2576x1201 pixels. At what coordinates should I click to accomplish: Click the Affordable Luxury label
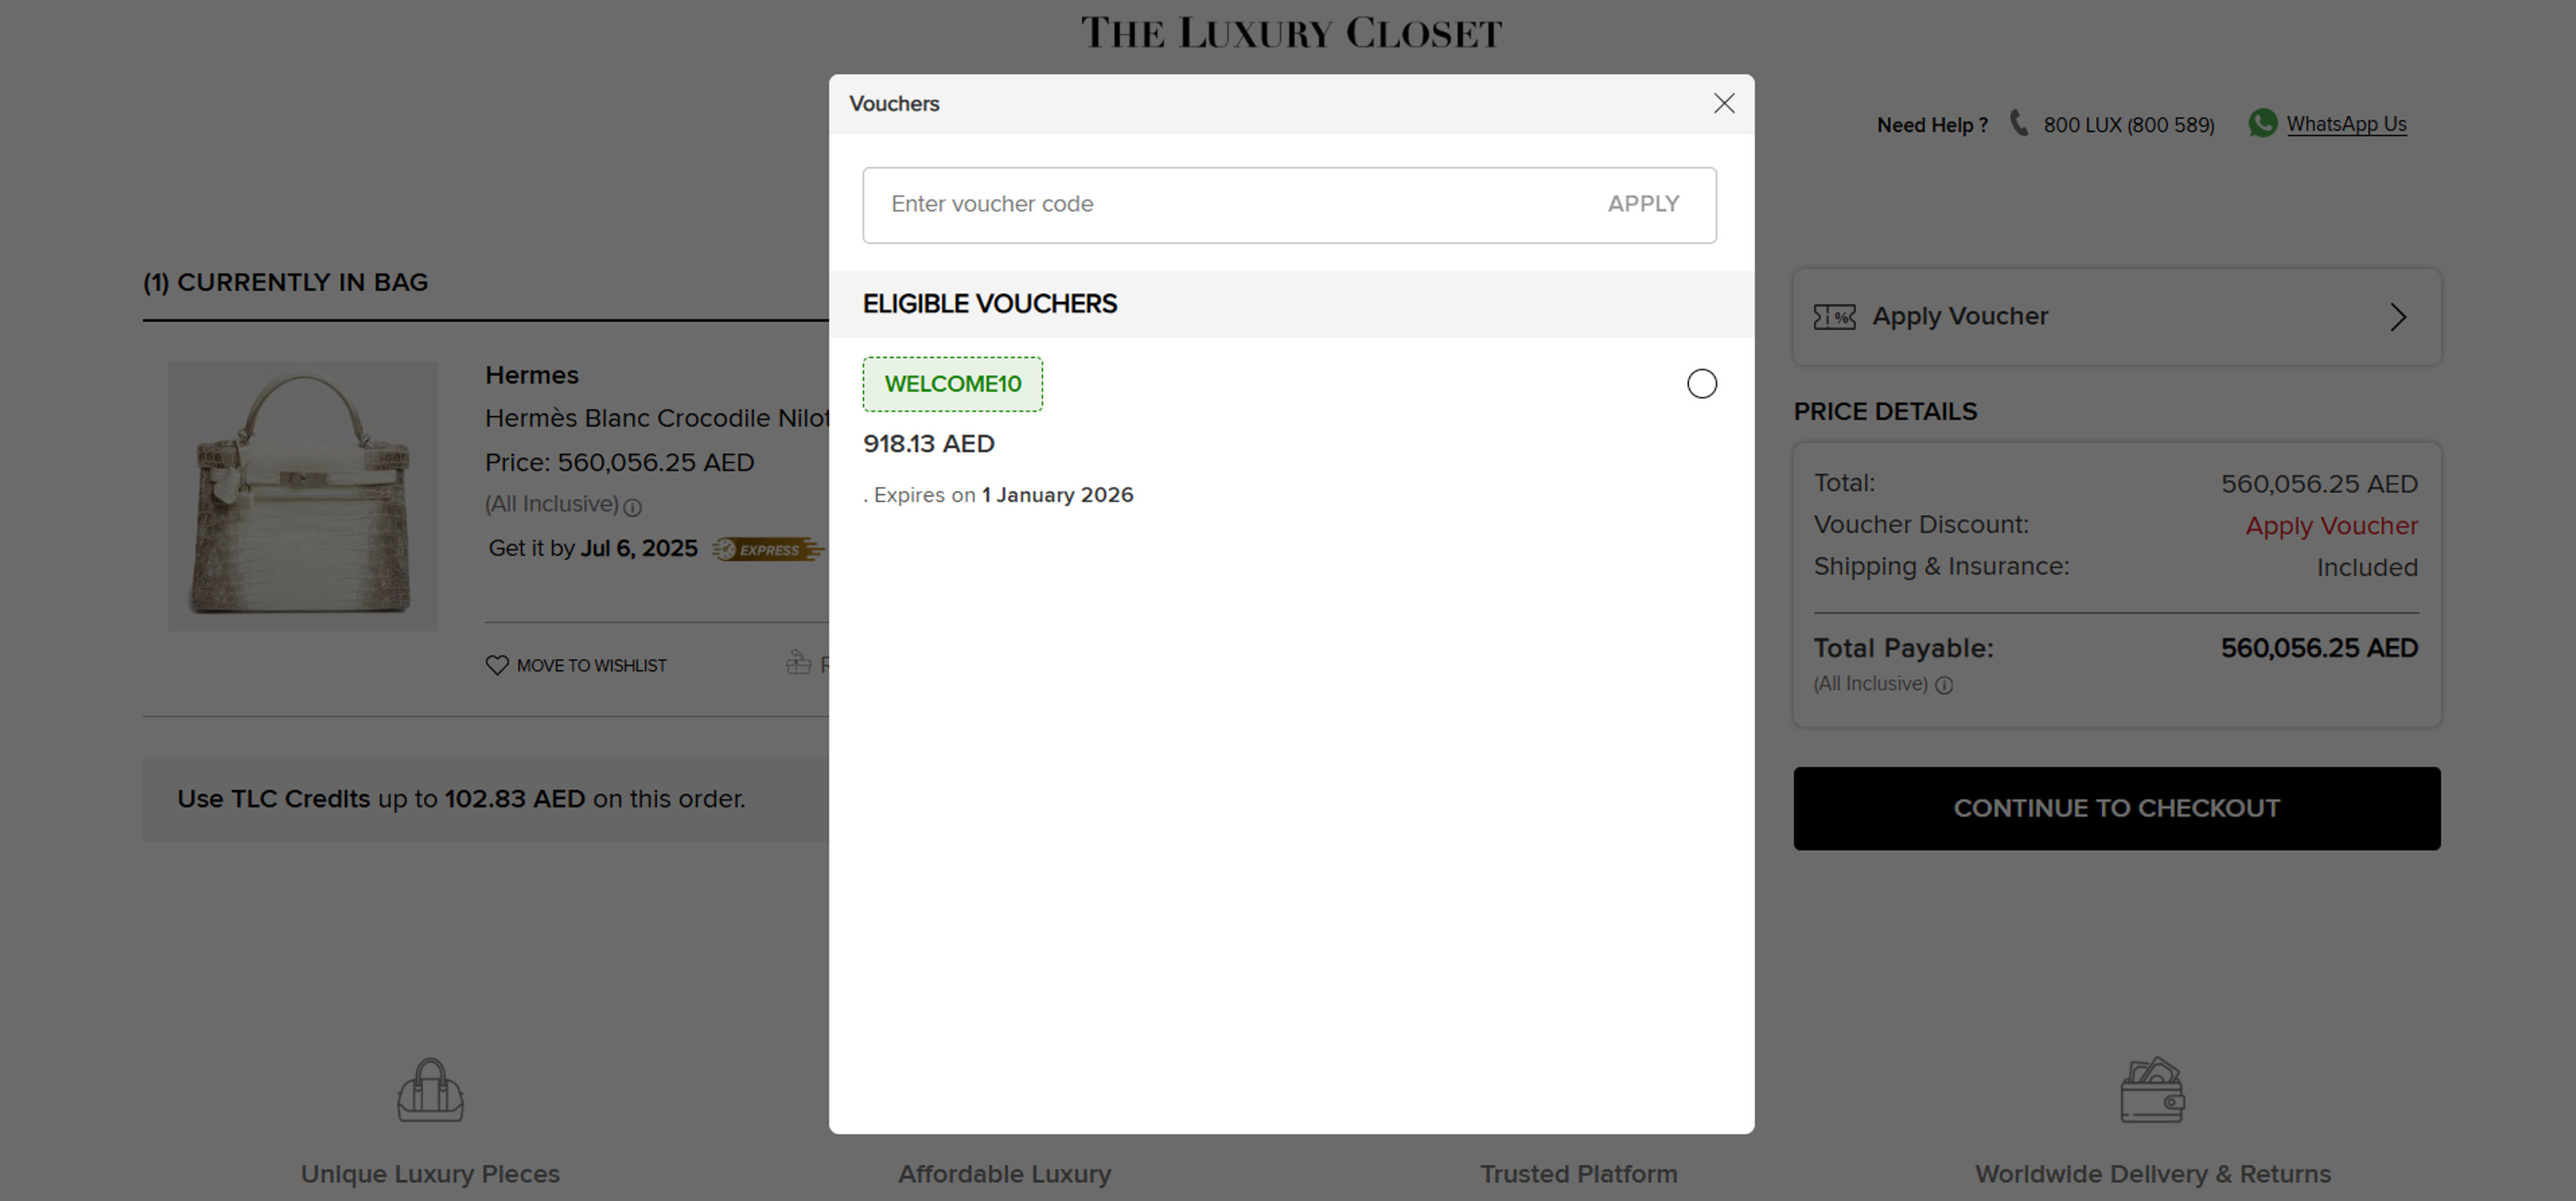(x=1004, y=1174)
